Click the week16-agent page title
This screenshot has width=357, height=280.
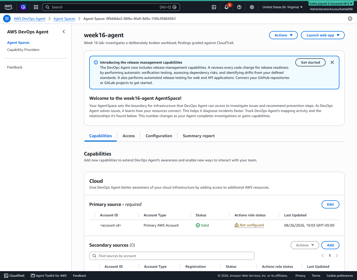pos(104,35)
